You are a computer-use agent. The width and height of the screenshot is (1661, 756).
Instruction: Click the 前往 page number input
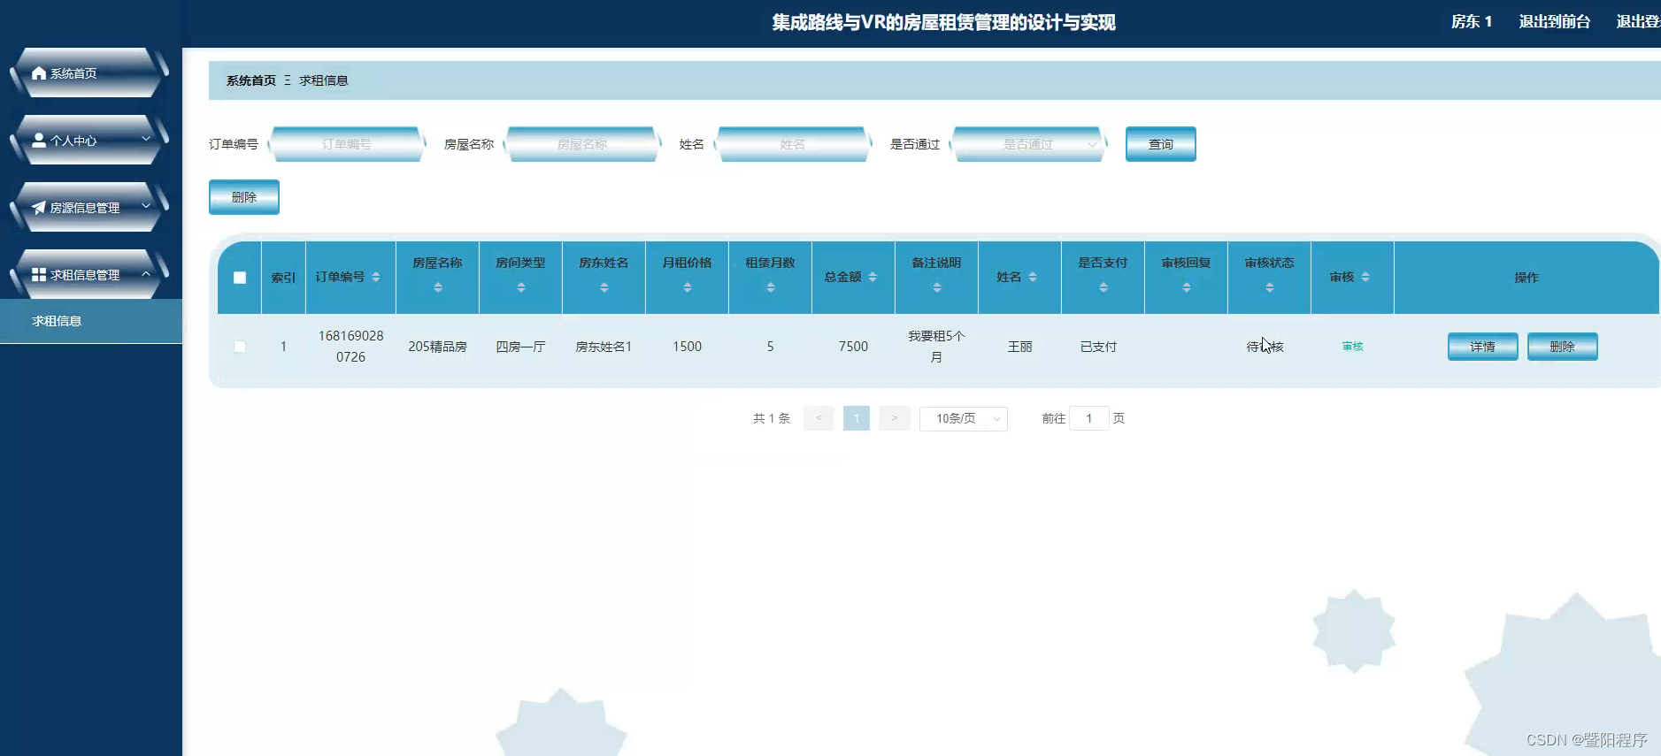pos(1089,418)
